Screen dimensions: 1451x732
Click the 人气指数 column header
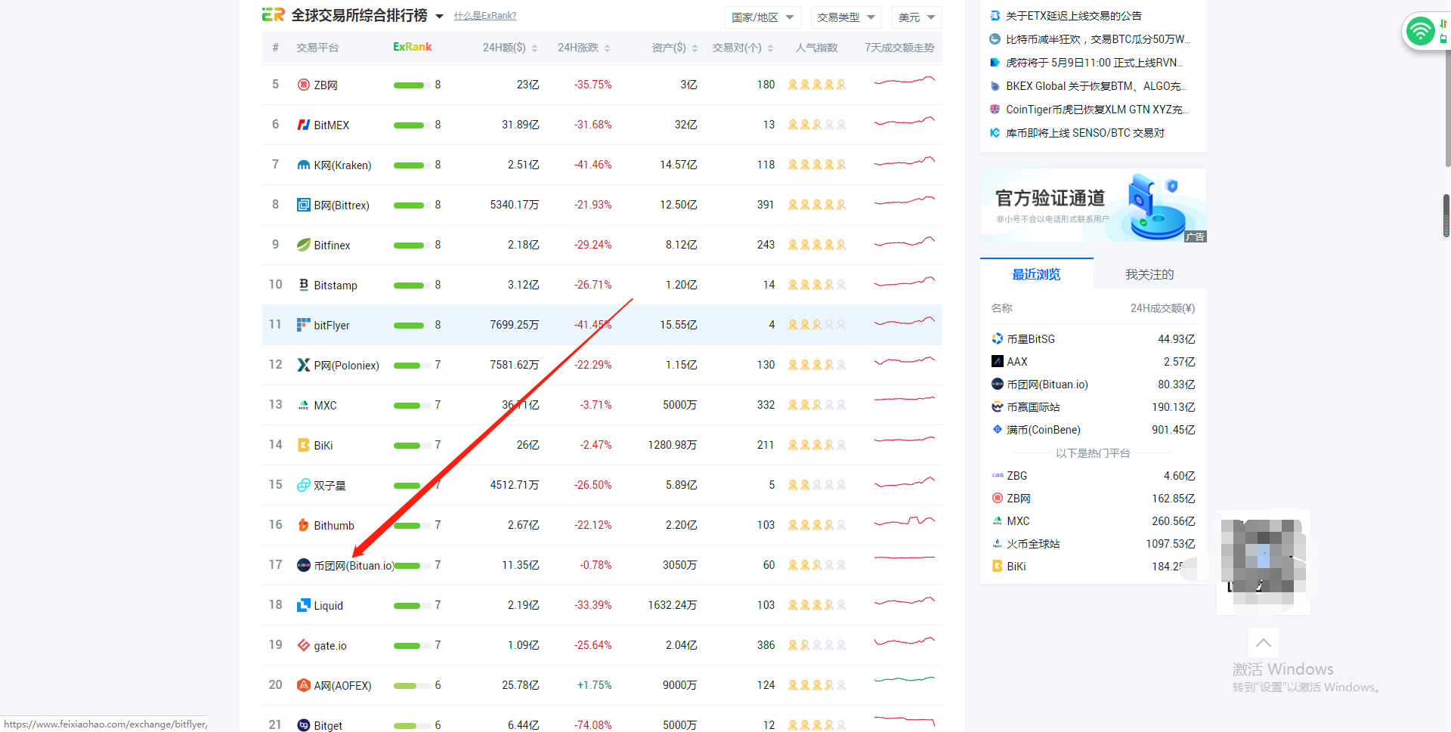816,48
